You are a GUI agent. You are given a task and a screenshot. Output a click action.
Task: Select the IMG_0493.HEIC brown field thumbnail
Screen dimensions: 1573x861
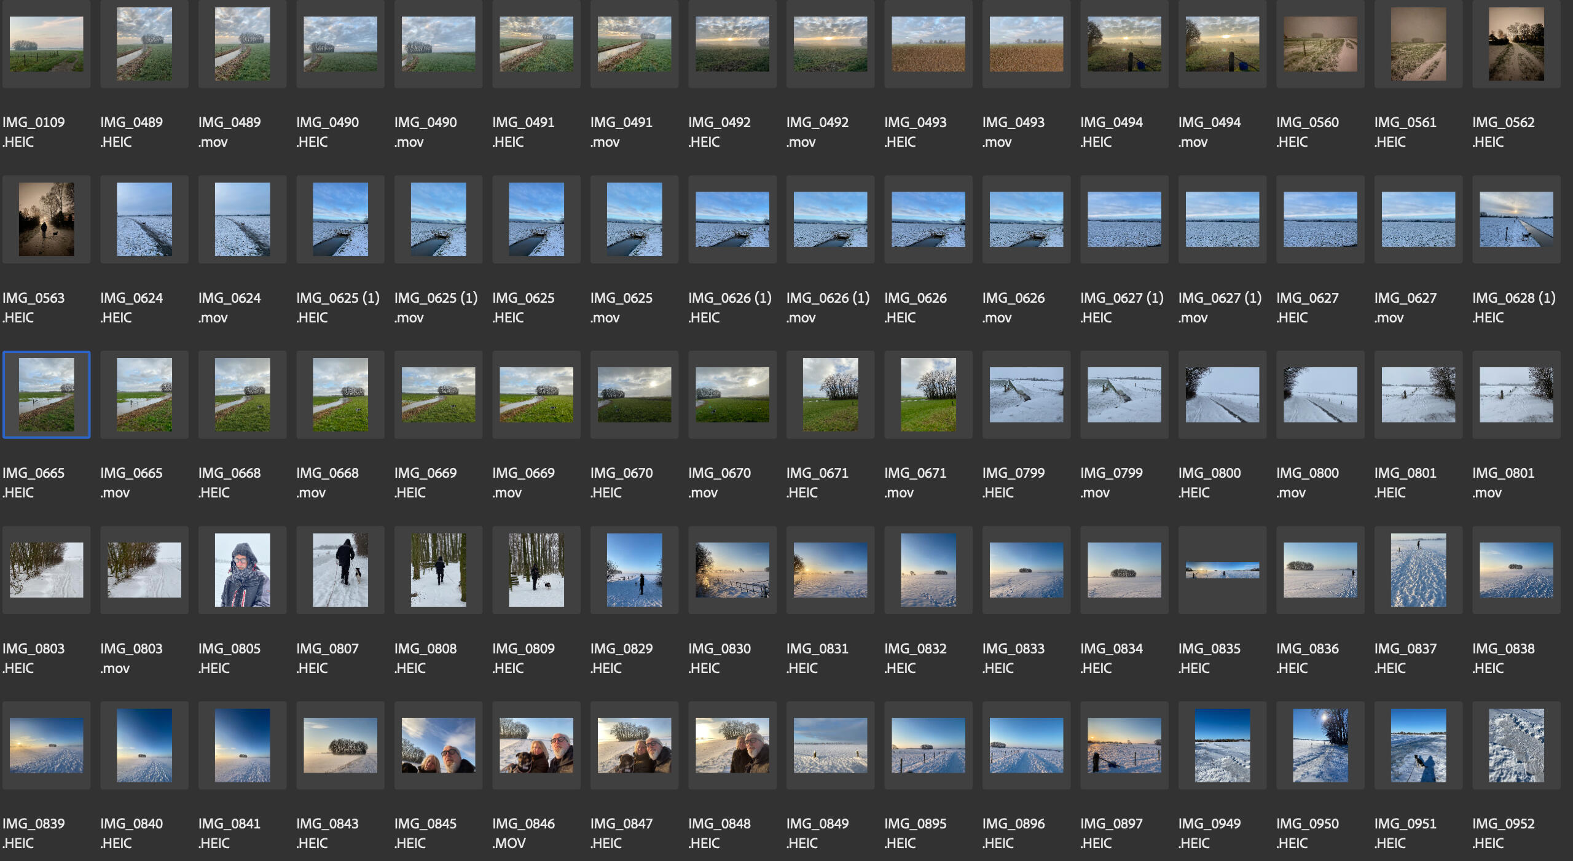click(x=928, y=44)
